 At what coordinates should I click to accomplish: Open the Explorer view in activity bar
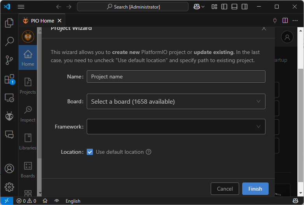pos(9,23)
